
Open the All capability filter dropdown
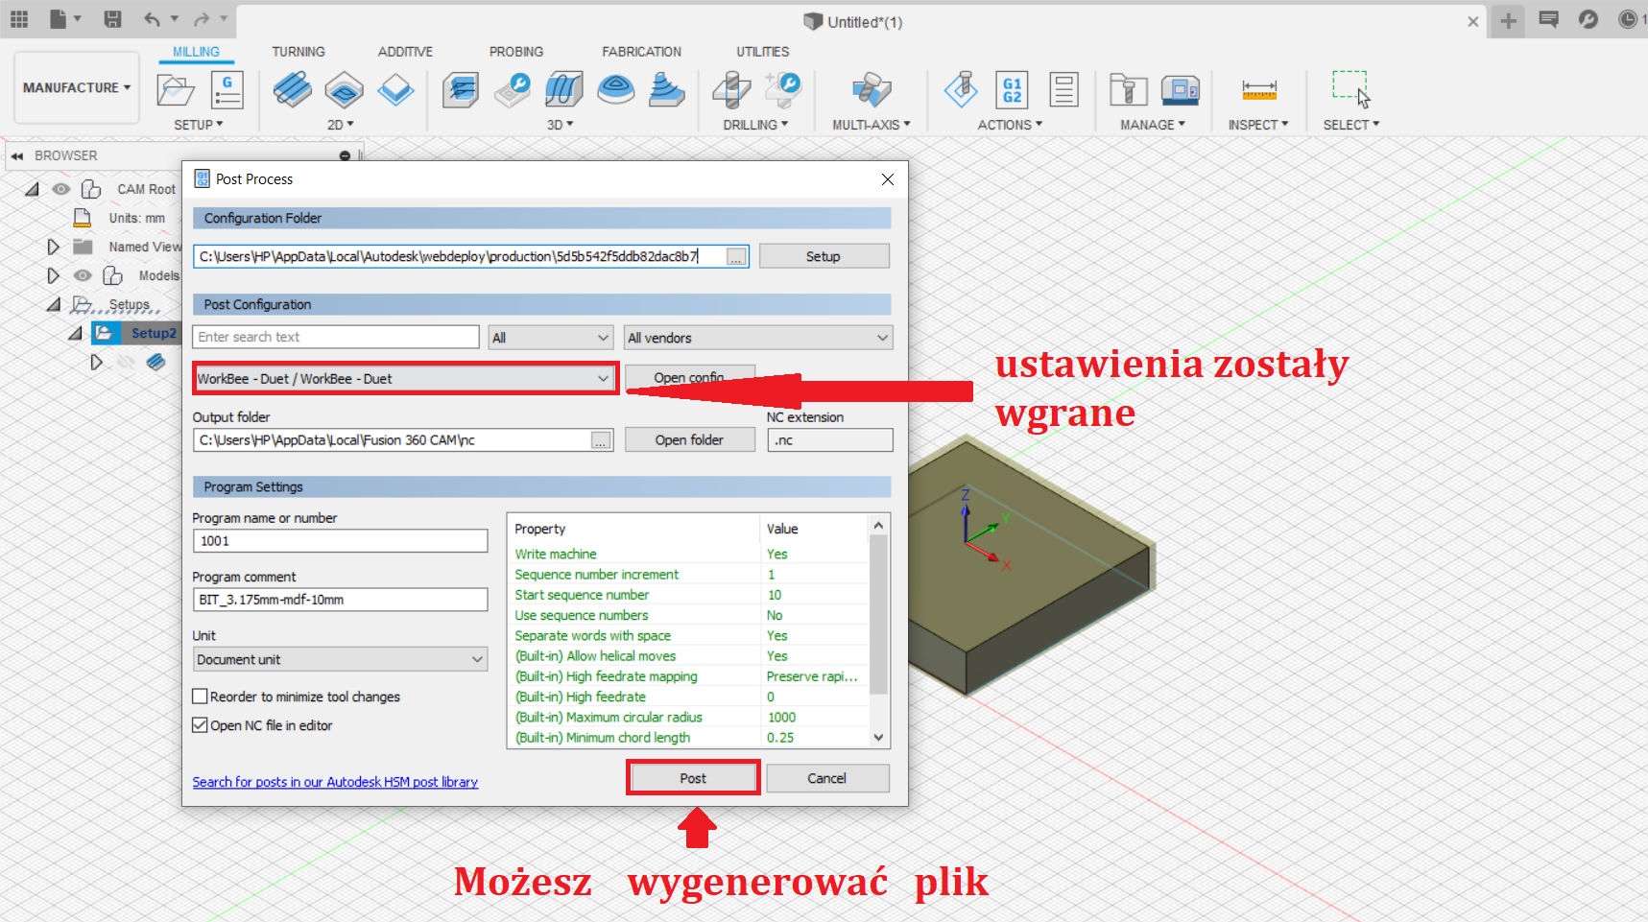coord(550,338)
